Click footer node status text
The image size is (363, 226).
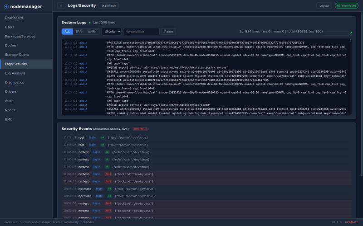coord(49,222)
